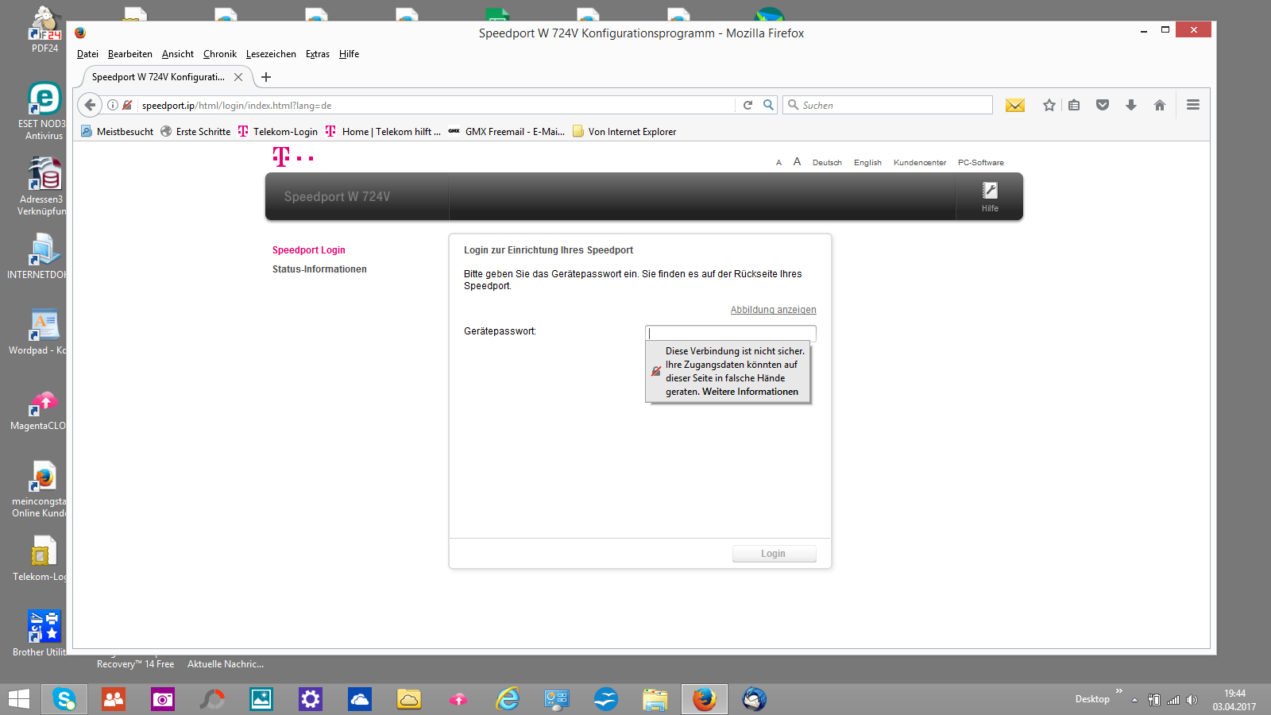Viewport: 1271px width, 715px height.
Task: Launch the purple Camera app on the taskbar
Action: pos(163,699)
